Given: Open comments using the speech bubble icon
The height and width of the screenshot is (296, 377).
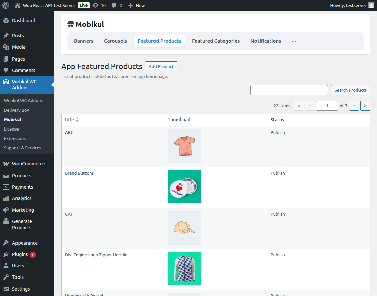Looking at the screenshot, I should coord(114,5).
